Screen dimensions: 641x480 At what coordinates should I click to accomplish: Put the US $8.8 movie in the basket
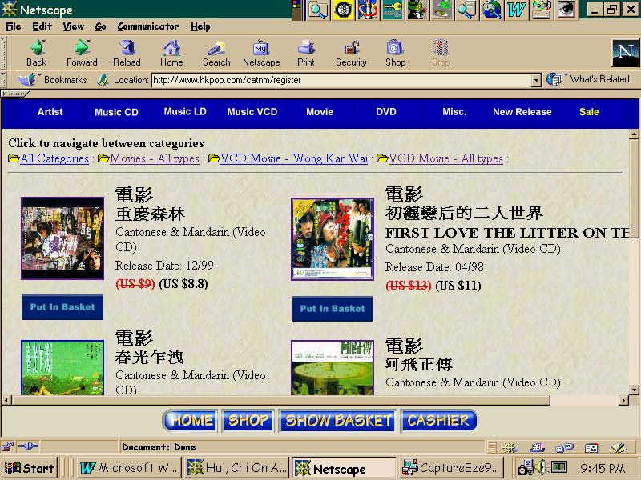(x=62, y=307)
